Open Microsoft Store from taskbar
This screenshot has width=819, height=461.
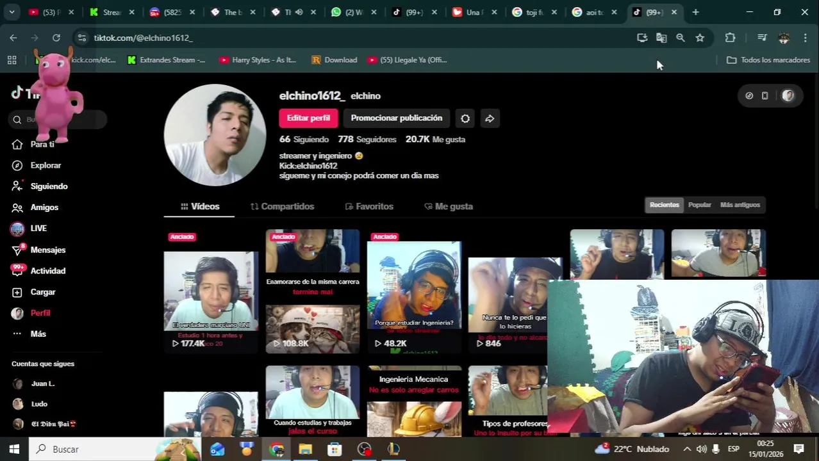[x=335, y=449]
